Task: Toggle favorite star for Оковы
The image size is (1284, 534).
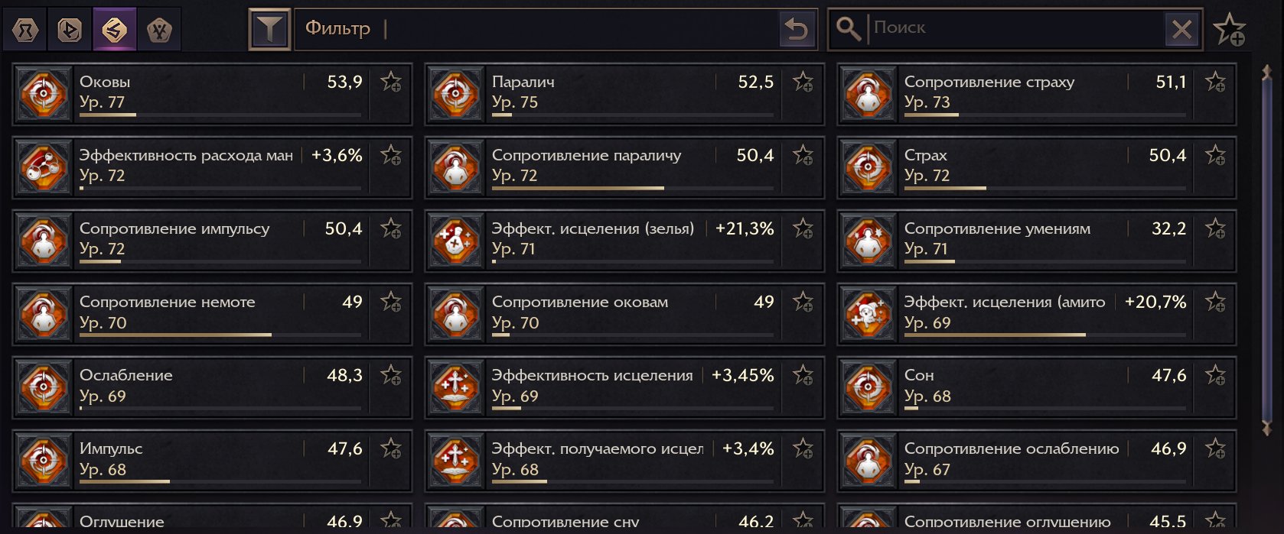Action: point(391,82)
